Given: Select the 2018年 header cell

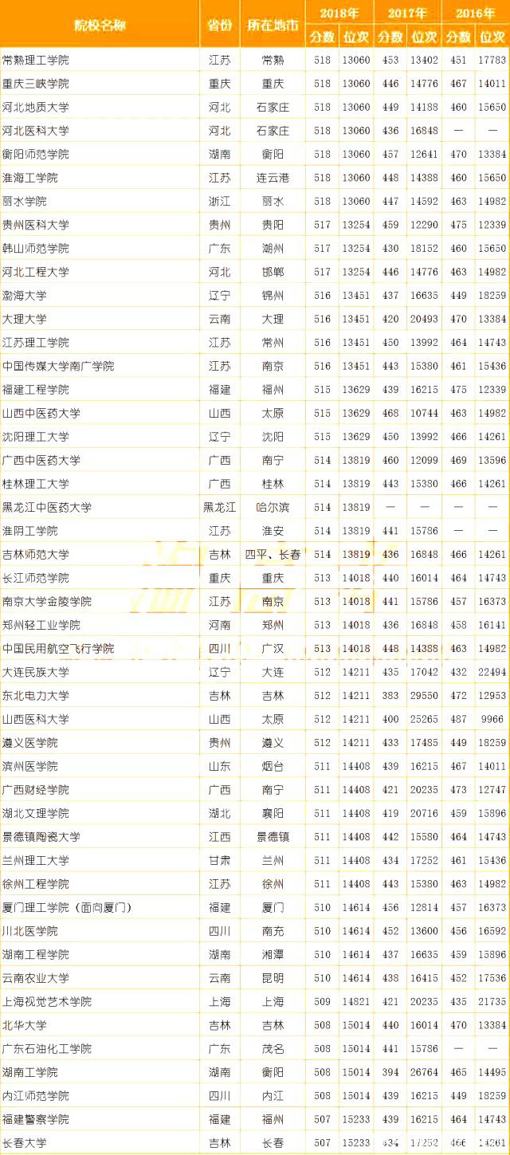Looking at the screenshot, I should (339, 13).
